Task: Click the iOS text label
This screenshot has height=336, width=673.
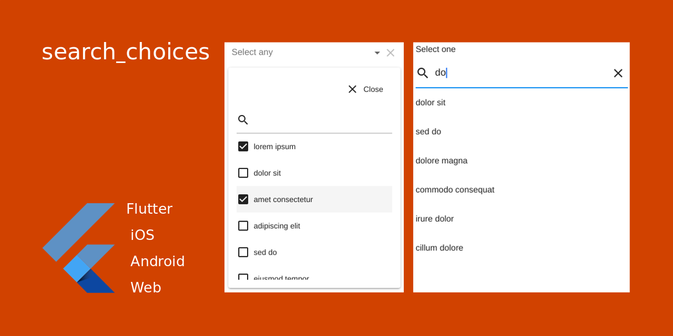Action: (x=142, y=235)
